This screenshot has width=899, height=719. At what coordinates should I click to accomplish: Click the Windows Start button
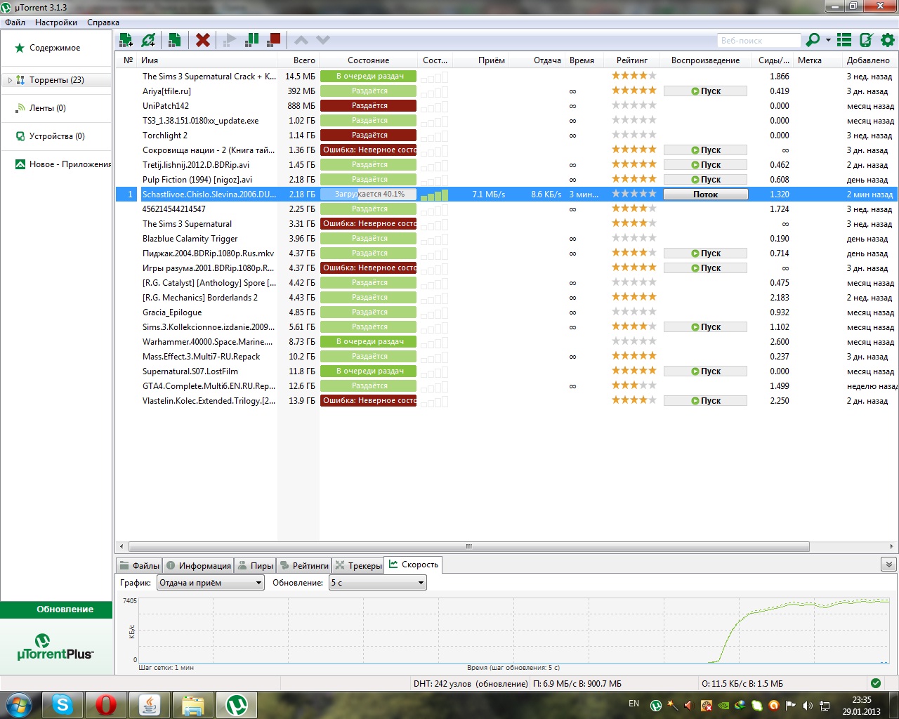pos(18,704)
